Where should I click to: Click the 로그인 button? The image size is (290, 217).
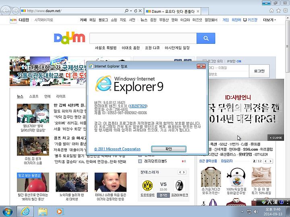tap(259, 71)
